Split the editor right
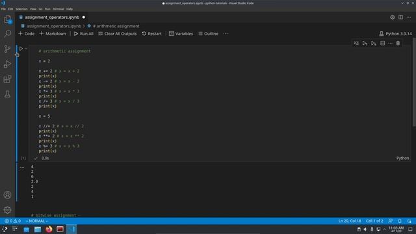 click(400, 18)
